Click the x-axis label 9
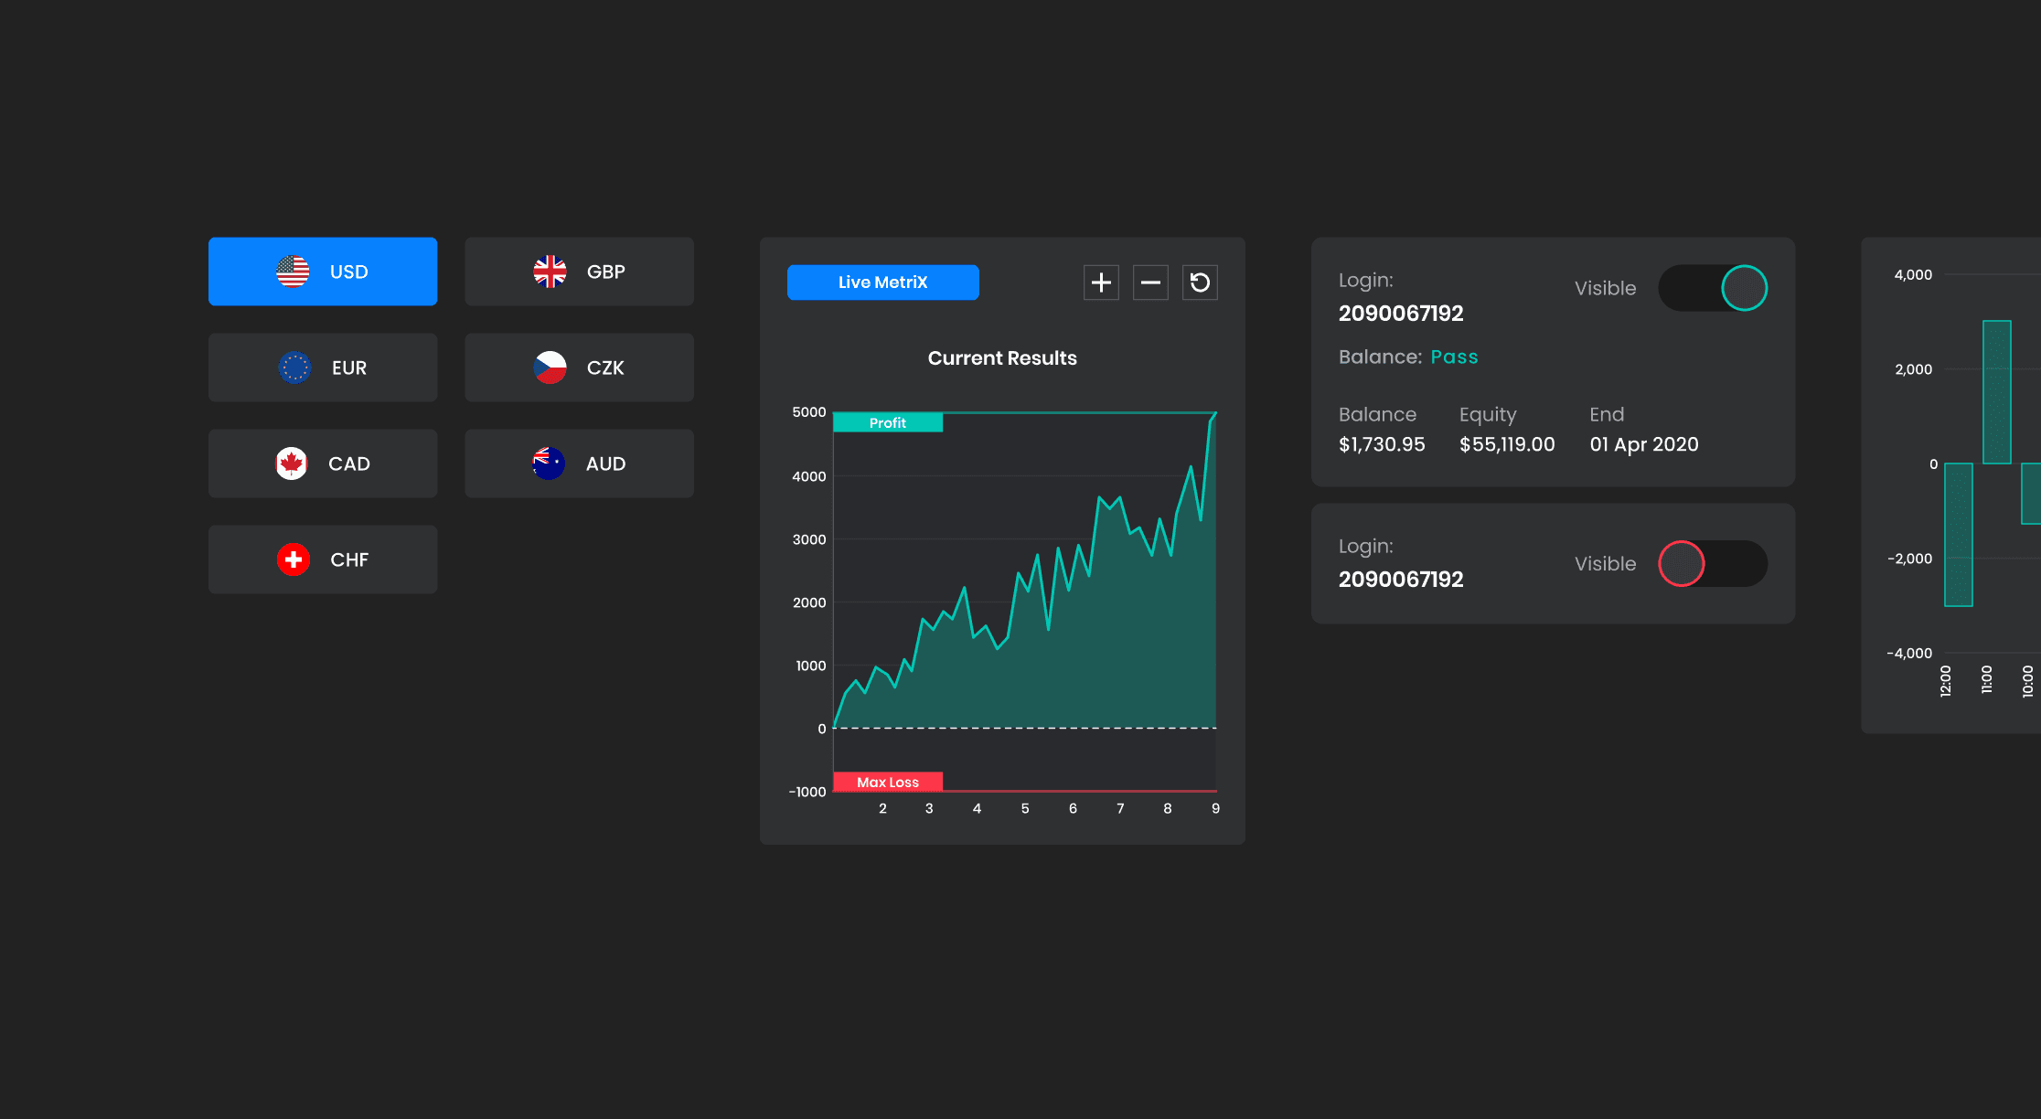Screen dimensions: 2041x1119 coord(1215,808)
